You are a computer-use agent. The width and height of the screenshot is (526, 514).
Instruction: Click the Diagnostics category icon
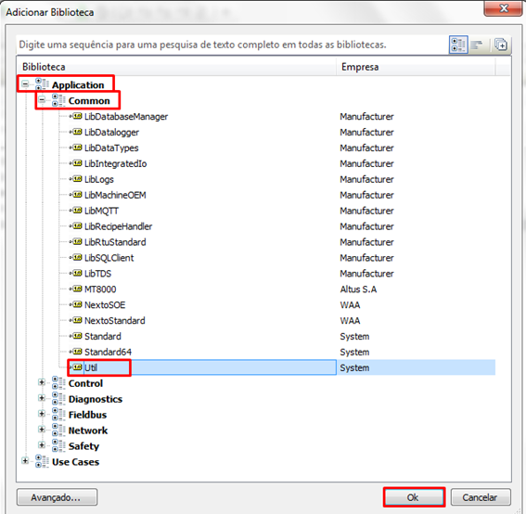(58, 399)
